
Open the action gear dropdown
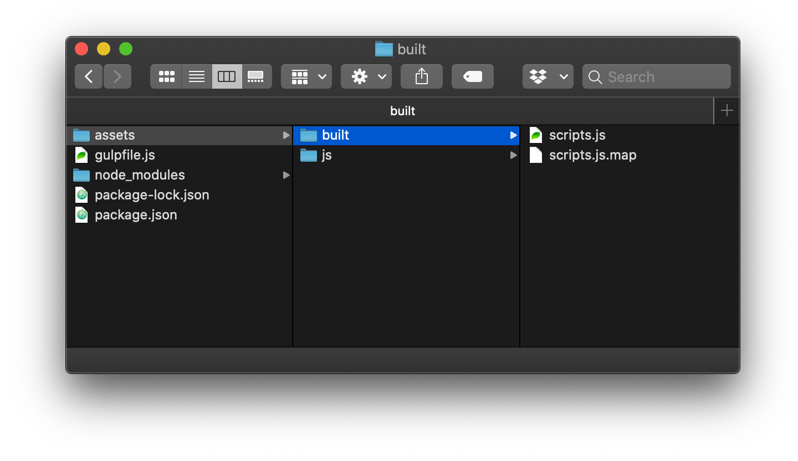366,76
